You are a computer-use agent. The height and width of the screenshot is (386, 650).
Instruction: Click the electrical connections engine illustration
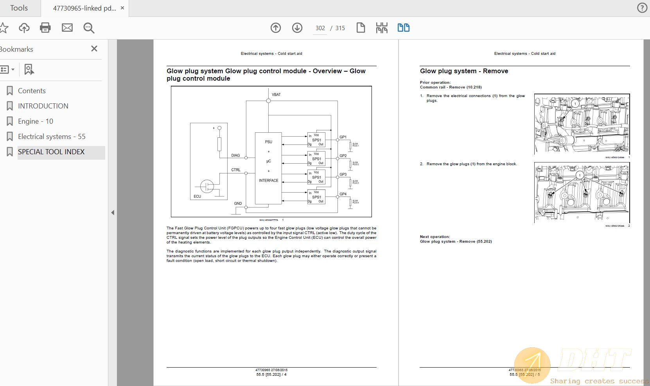click(582, 124)
